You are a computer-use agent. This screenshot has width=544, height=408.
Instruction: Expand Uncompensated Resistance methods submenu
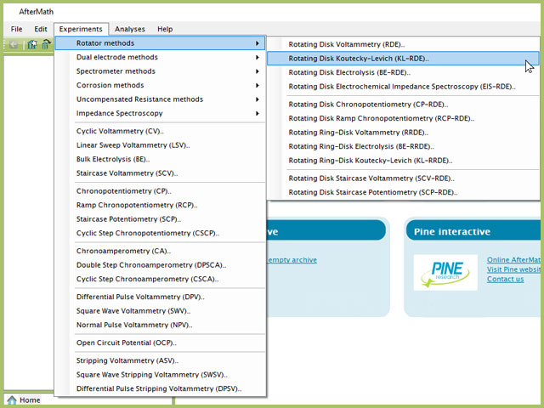(161, 99)
